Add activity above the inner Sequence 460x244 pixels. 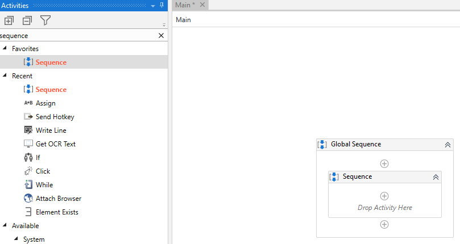click(384, 163)
